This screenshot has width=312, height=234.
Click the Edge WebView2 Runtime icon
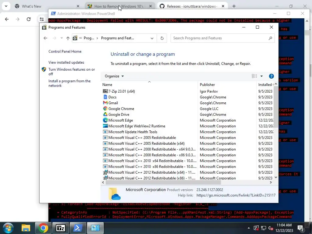105,126
